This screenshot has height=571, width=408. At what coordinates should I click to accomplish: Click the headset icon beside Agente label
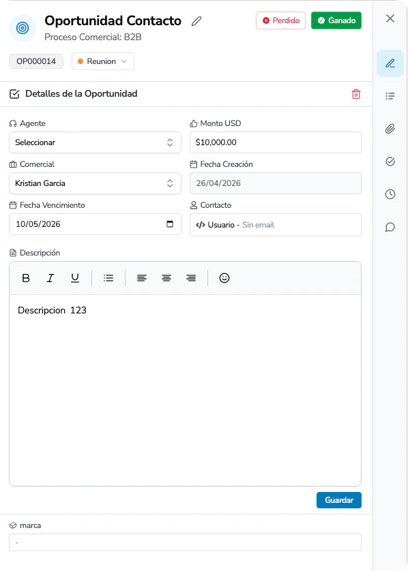pos(13,123)
